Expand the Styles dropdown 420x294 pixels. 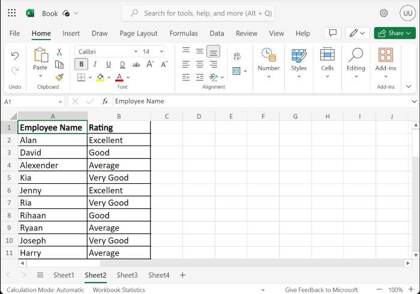click(299, 77)
